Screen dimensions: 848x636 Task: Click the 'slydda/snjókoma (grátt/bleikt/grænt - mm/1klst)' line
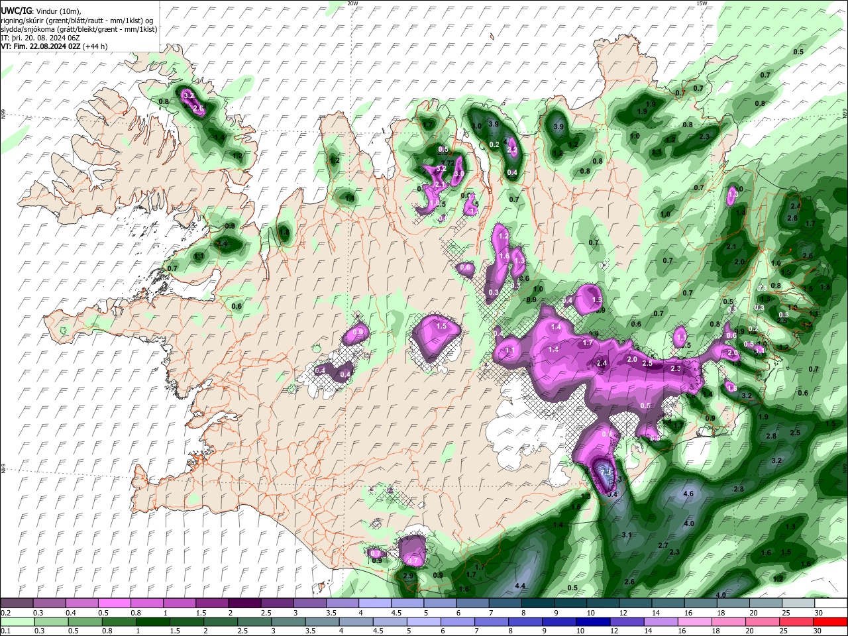click(x=79, y=29)
